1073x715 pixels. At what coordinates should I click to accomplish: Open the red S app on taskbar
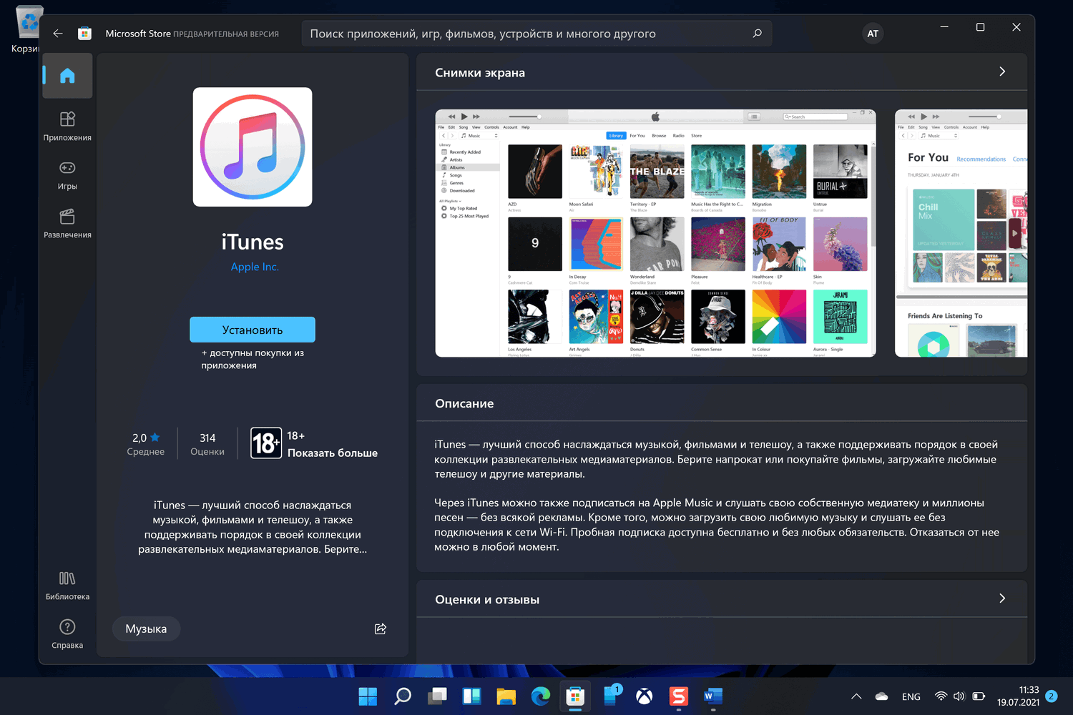click(x=679, y=696)
